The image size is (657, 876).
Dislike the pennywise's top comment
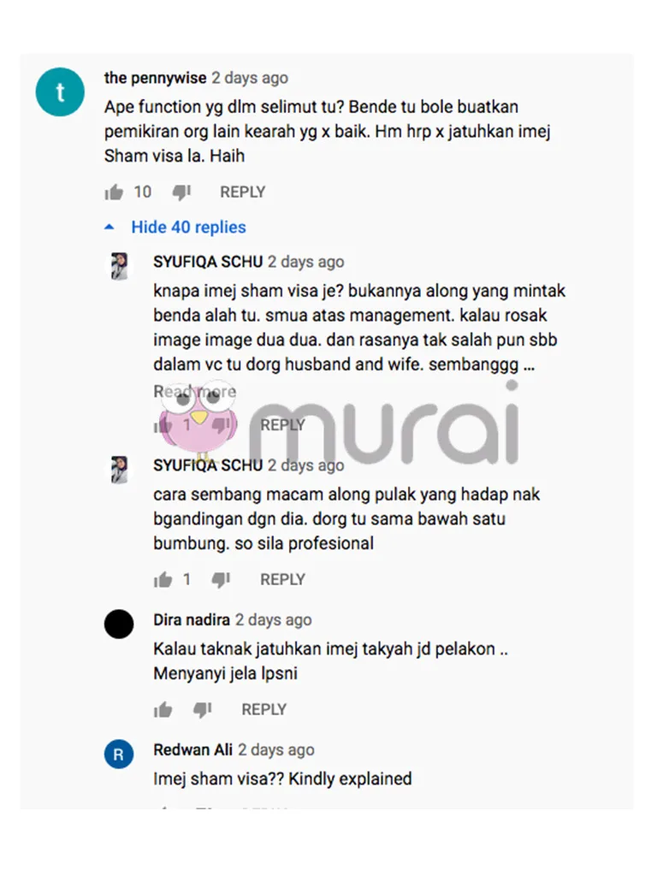click(181, 192)
